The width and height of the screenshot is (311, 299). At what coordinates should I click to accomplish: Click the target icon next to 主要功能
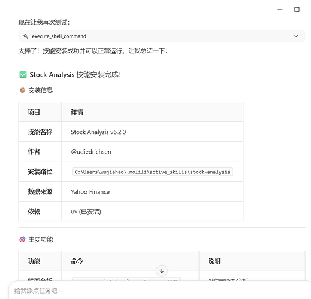[22, 239]
